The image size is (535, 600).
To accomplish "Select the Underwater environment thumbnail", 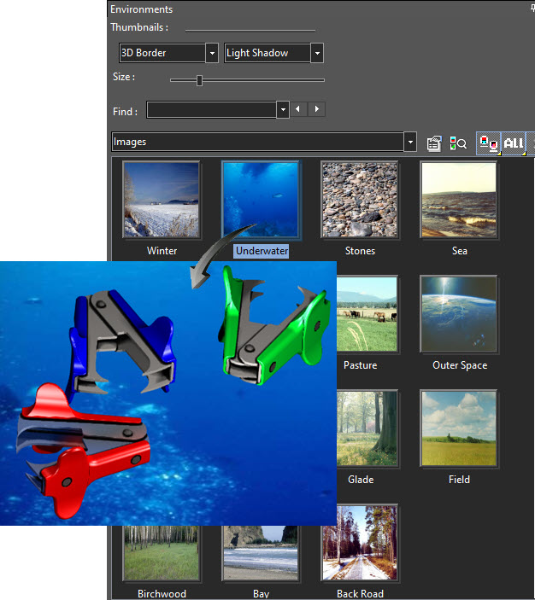I will pos(261,200).
